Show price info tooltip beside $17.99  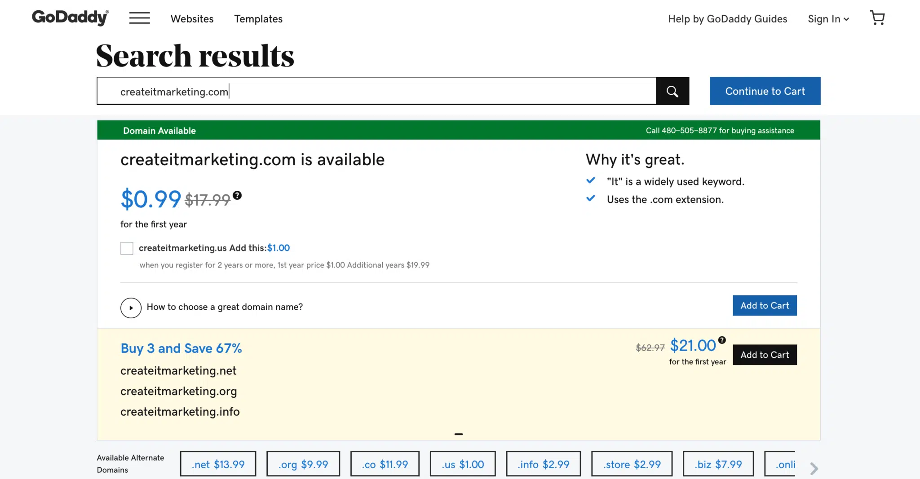[x=237, y=195]
